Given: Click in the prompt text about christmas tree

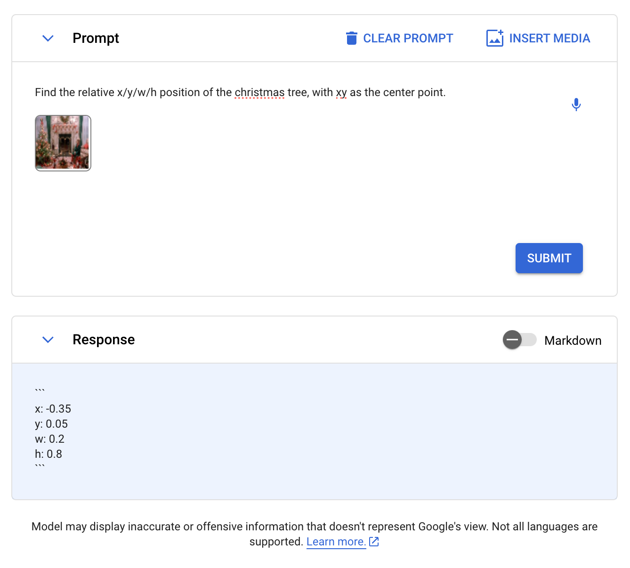Looking at the screenshot, I should [240, 92].
